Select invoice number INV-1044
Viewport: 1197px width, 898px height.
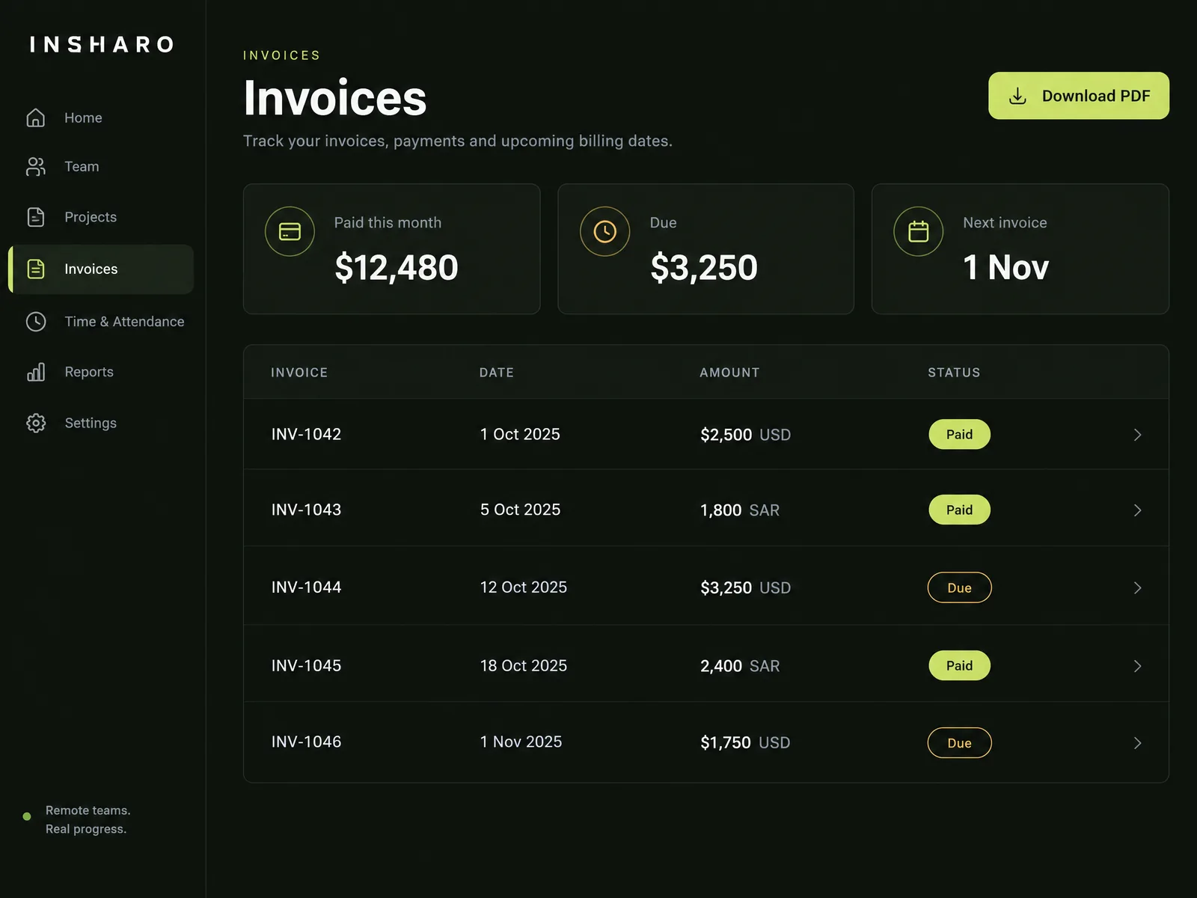(306, 587)
